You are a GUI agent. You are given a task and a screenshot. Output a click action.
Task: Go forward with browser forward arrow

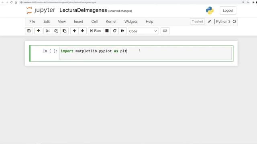click(7, 2)
